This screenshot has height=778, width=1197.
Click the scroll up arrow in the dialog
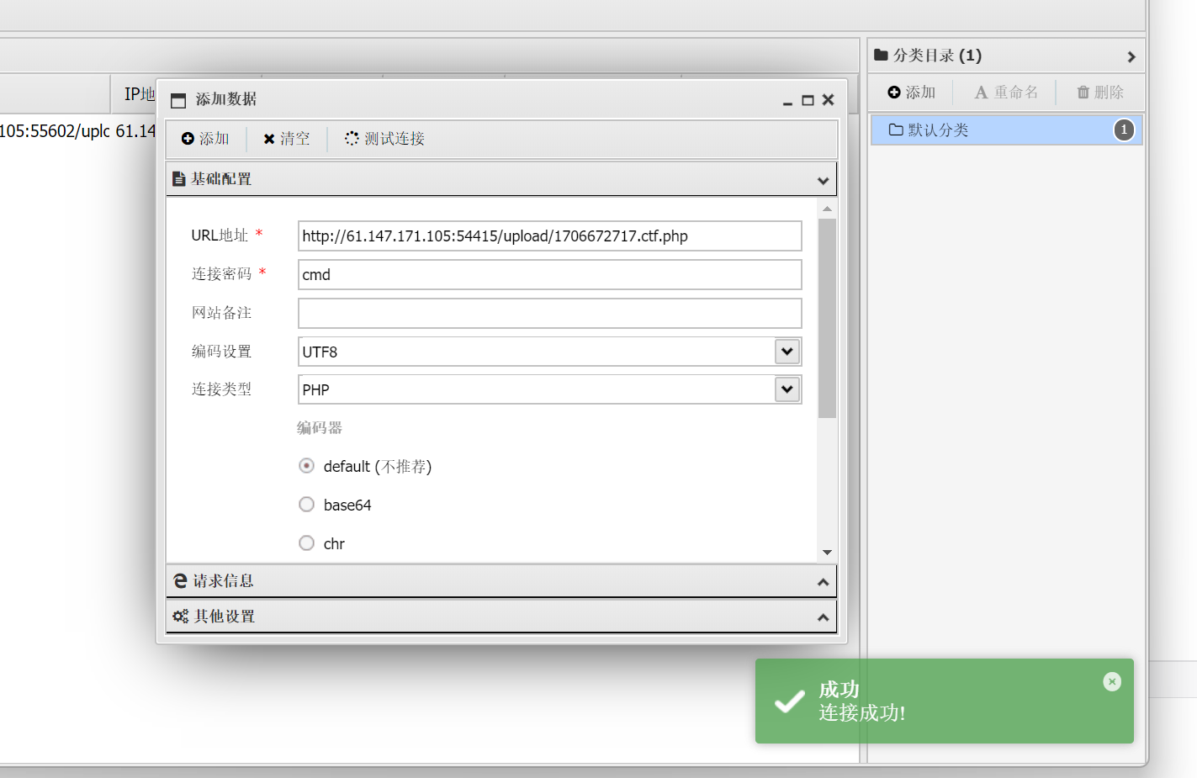tap(827, 209)
